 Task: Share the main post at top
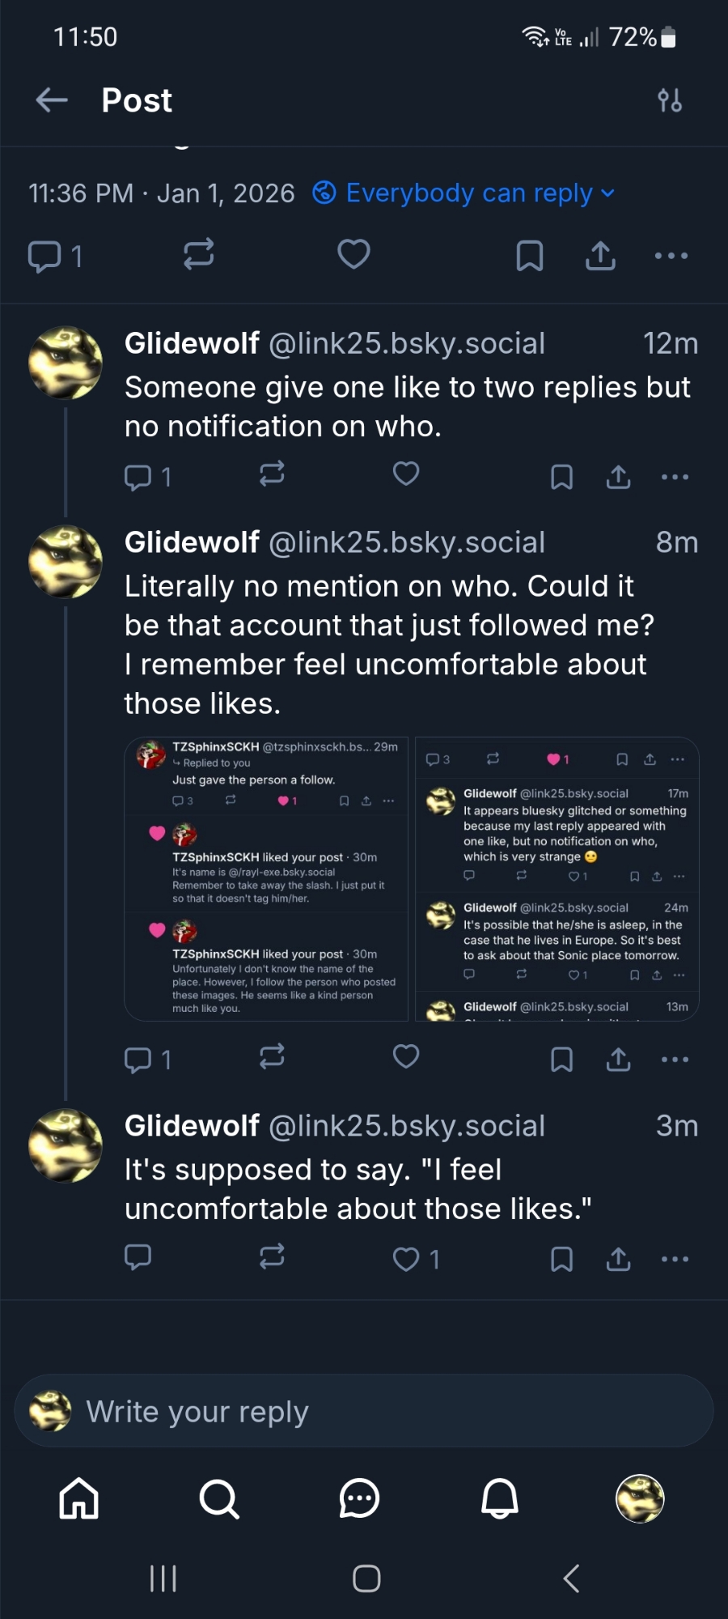tap(600, 256)
